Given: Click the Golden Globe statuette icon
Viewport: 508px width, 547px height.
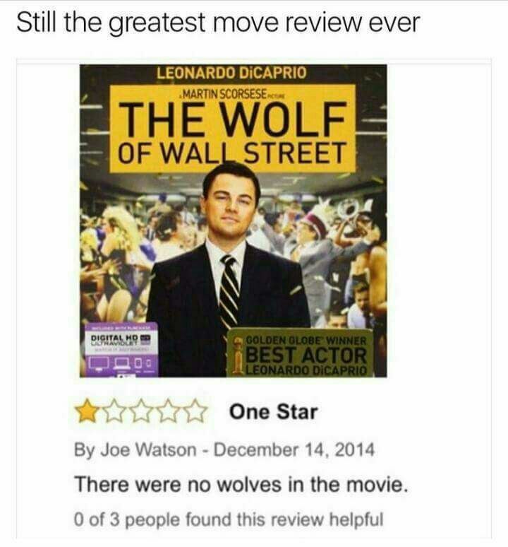Looking at the screenshot, I should [238, 355].
